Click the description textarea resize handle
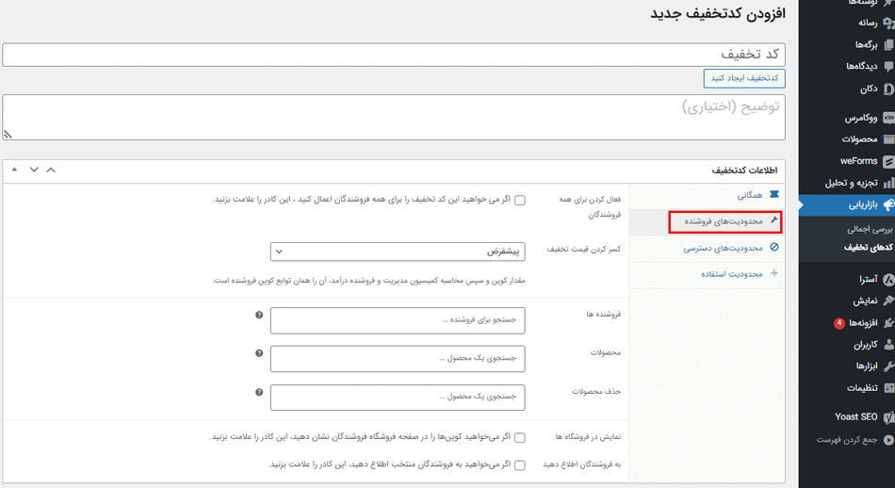The image size is (895, 488). [8, 135]
